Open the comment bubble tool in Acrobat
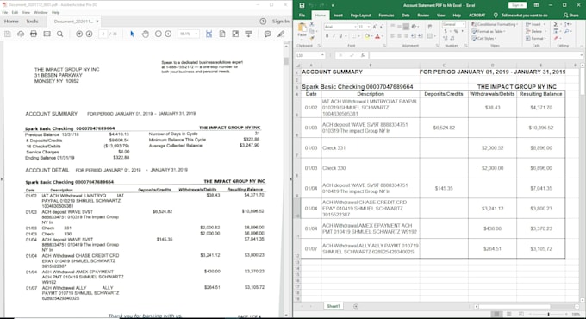The height and width of the screenshot is (319, 586). click(268, 34)
